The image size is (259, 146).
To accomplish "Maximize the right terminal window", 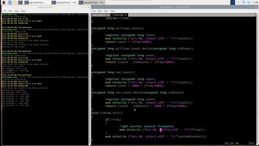I will pos(253,7).
